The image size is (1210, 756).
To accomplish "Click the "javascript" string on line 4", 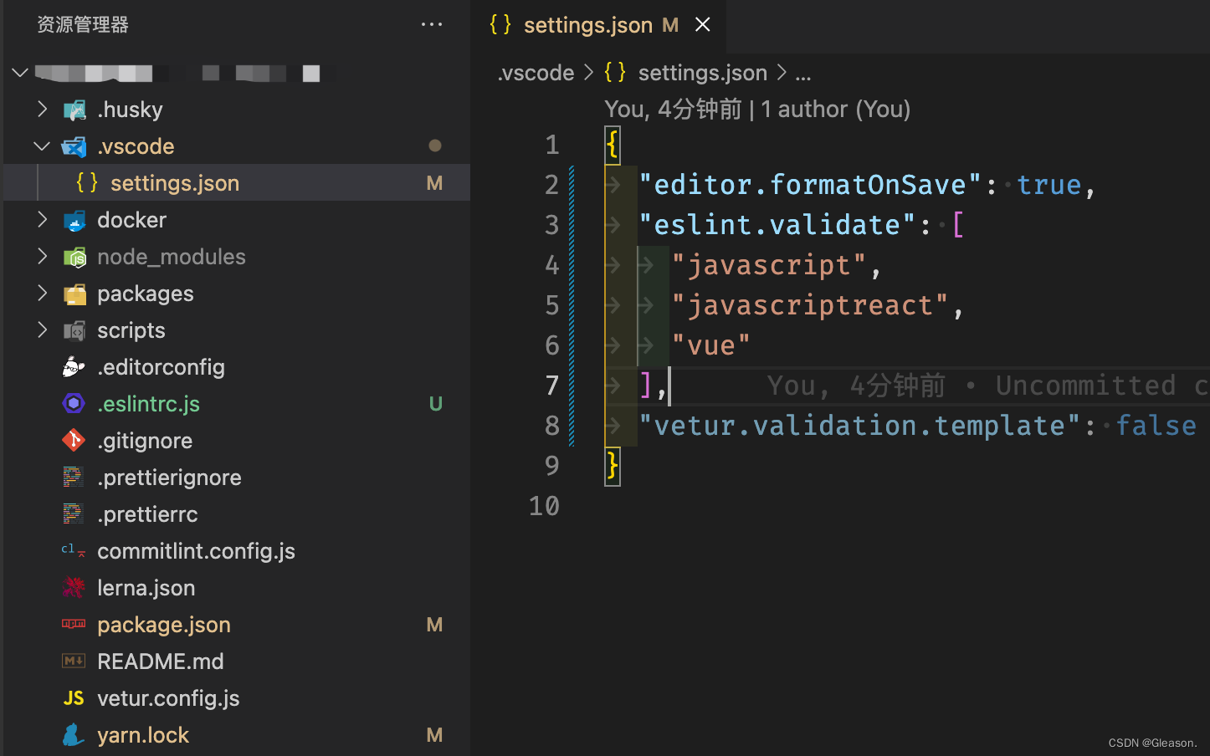I will tap(769, 265).
